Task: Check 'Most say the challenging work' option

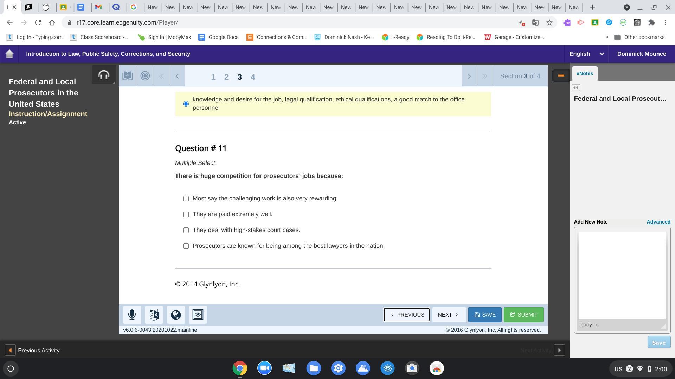Action: click(186, 199)
